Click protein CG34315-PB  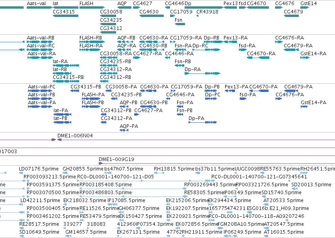(x=86, y=87)
